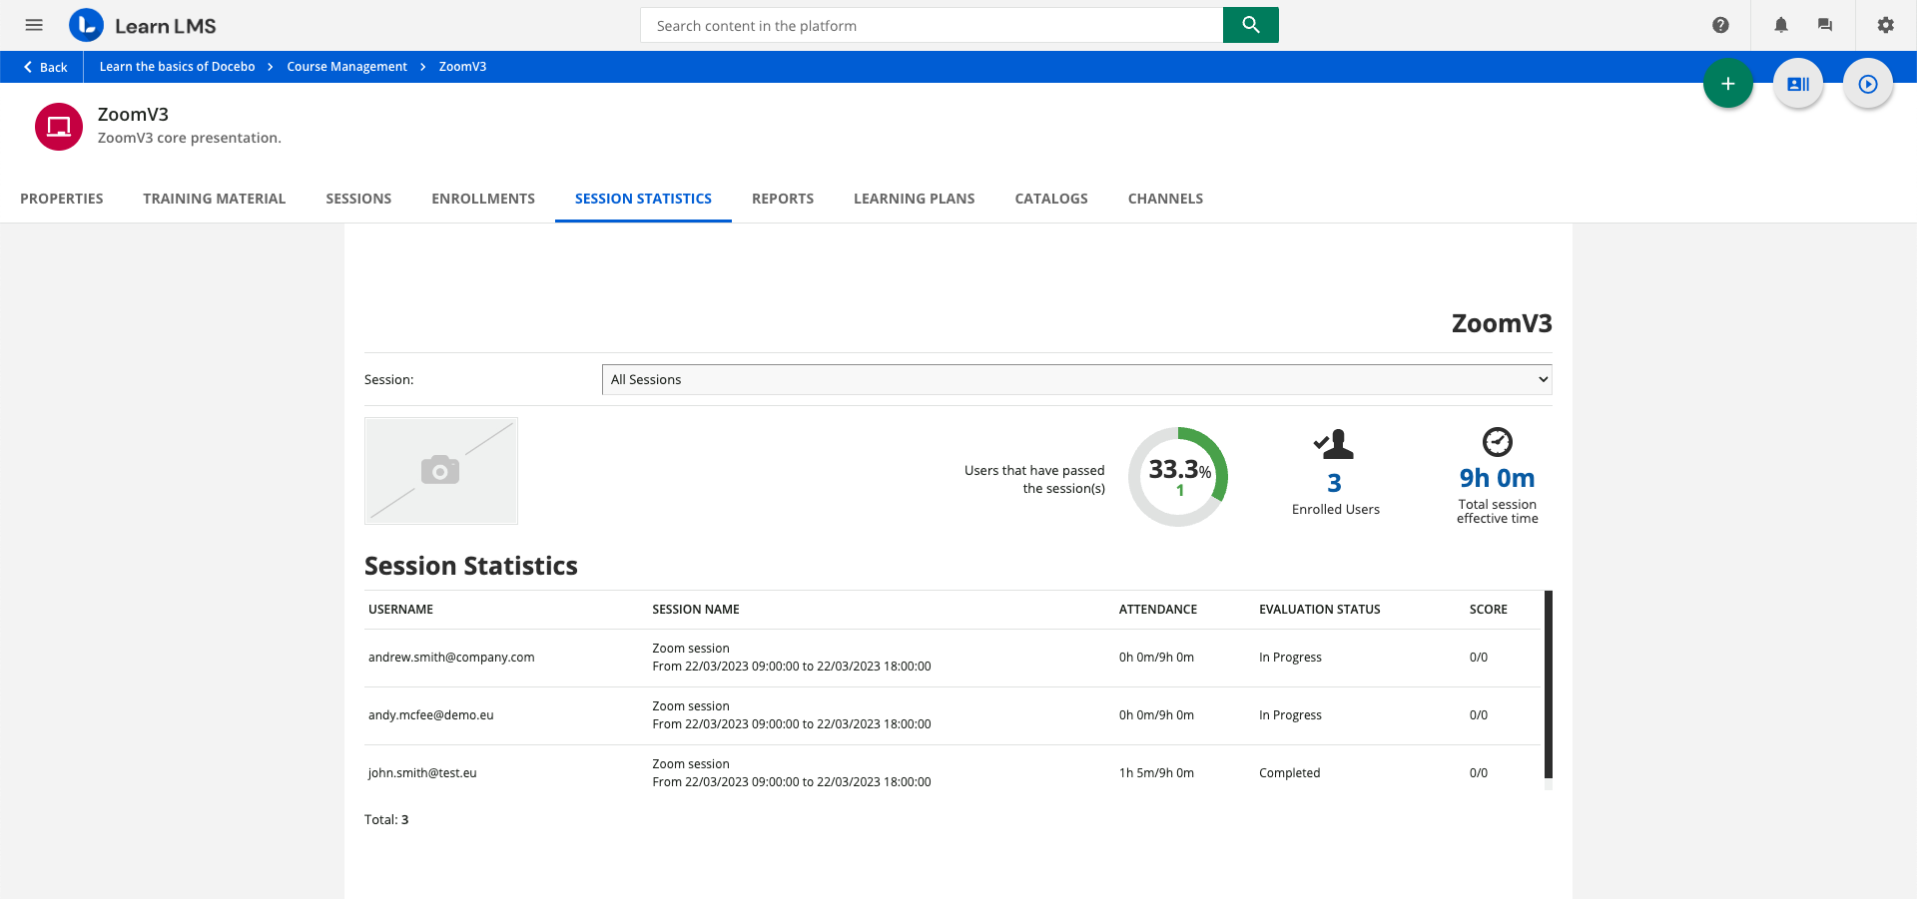Image resolution: width=1917 pixels, height=899 pixels.
Task: Switch to the Catalogs tab
Action: point(1051,199)
